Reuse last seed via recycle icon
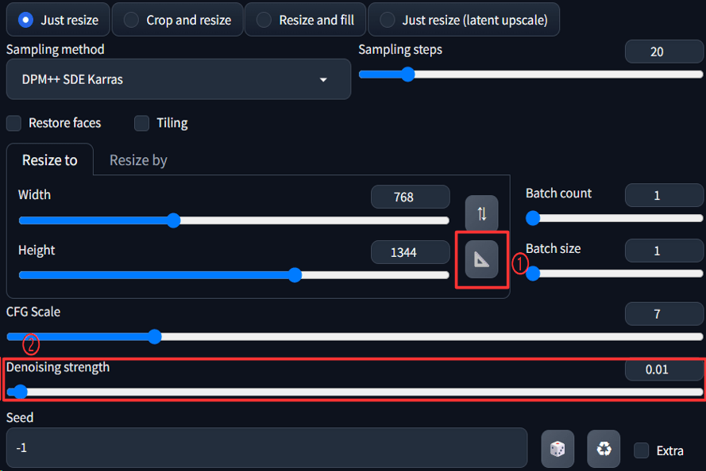Screen dimensions: 706x471 coord(604,449)
